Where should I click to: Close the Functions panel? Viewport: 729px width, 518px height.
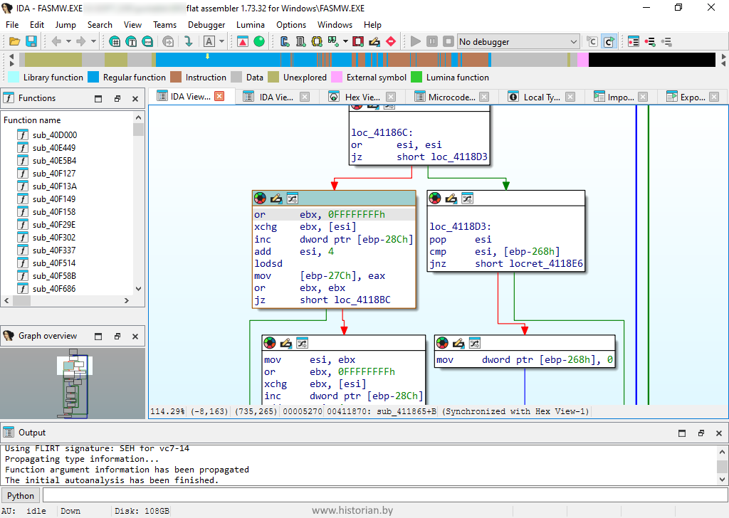coord(135,98)
